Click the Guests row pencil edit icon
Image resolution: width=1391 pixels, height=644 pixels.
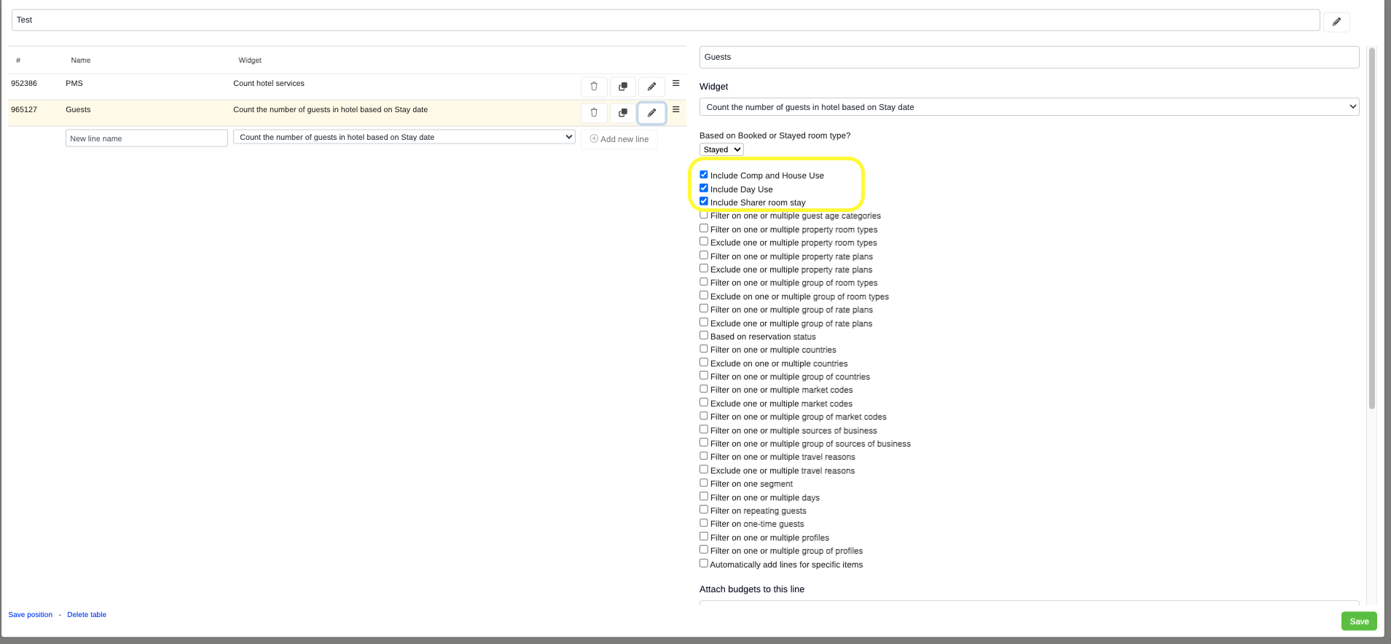[x=651, y=113]
